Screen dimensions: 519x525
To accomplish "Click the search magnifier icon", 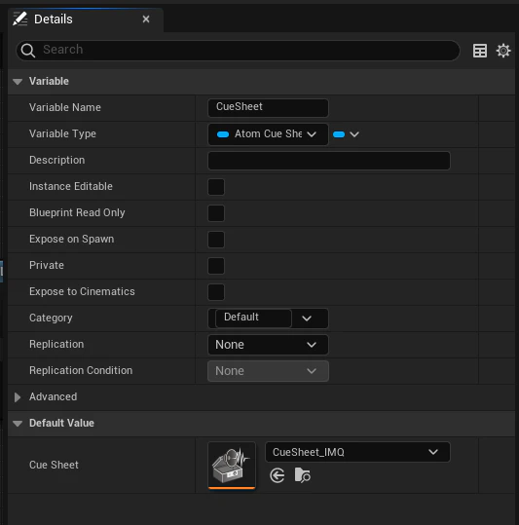I will (x=28, y=51).
